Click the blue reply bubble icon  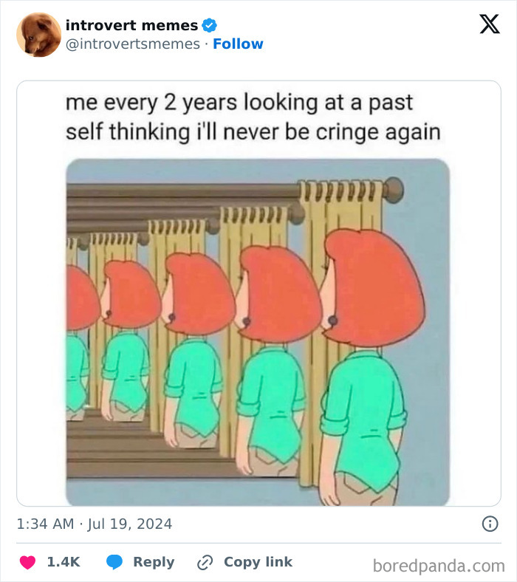(114, 562)
